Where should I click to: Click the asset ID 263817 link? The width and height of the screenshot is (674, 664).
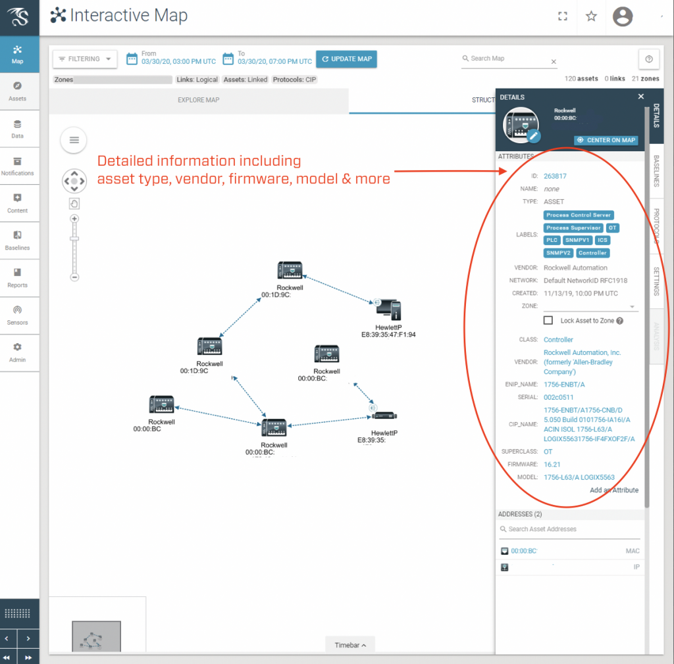(x=555, y=176)
